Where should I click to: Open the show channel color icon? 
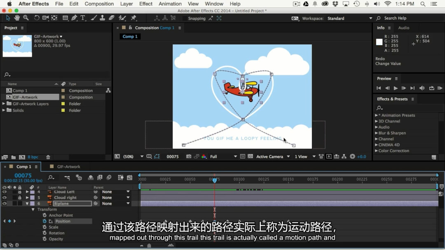pyautogui.click(x=204, y=157)
